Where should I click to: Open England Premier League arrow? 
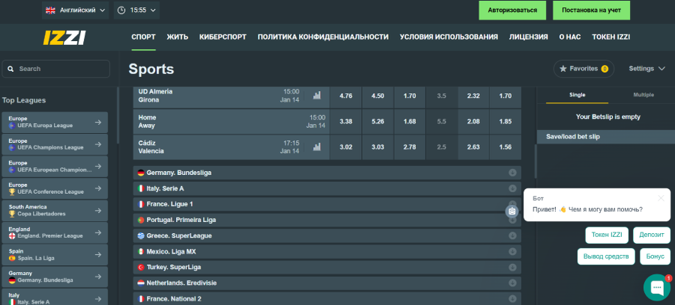(x=98, y=232)
